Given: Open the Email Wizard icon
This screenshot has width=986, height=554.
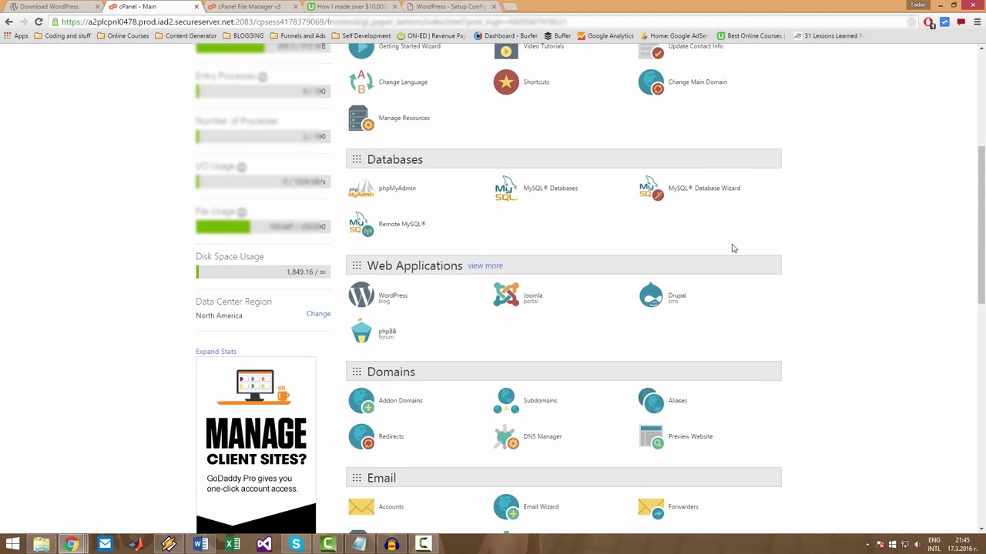Looking at the screenshot, I should 506,506.
